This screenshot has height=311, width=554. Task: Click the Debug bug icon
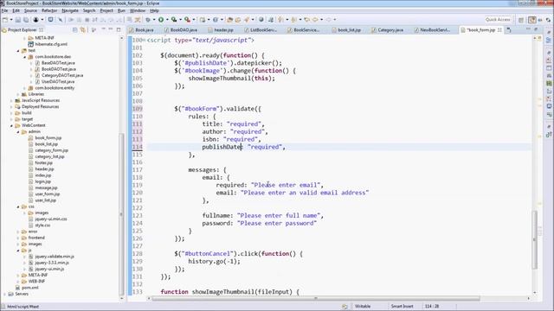point(147,20)
